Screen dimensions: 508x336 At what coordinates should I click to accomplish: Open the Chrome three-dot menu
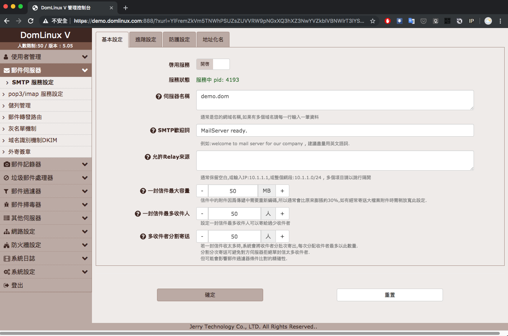[x=500, y=21]
